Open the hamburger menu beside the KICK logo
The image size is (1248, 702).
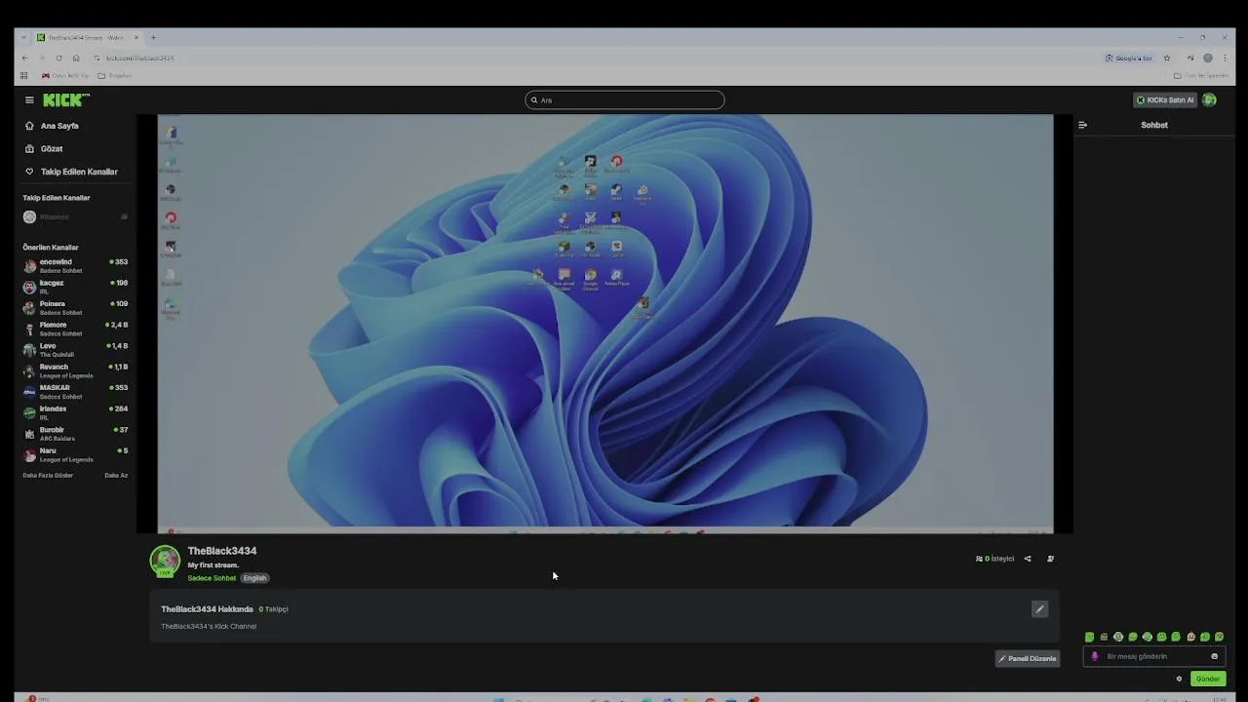coord(29,99)
